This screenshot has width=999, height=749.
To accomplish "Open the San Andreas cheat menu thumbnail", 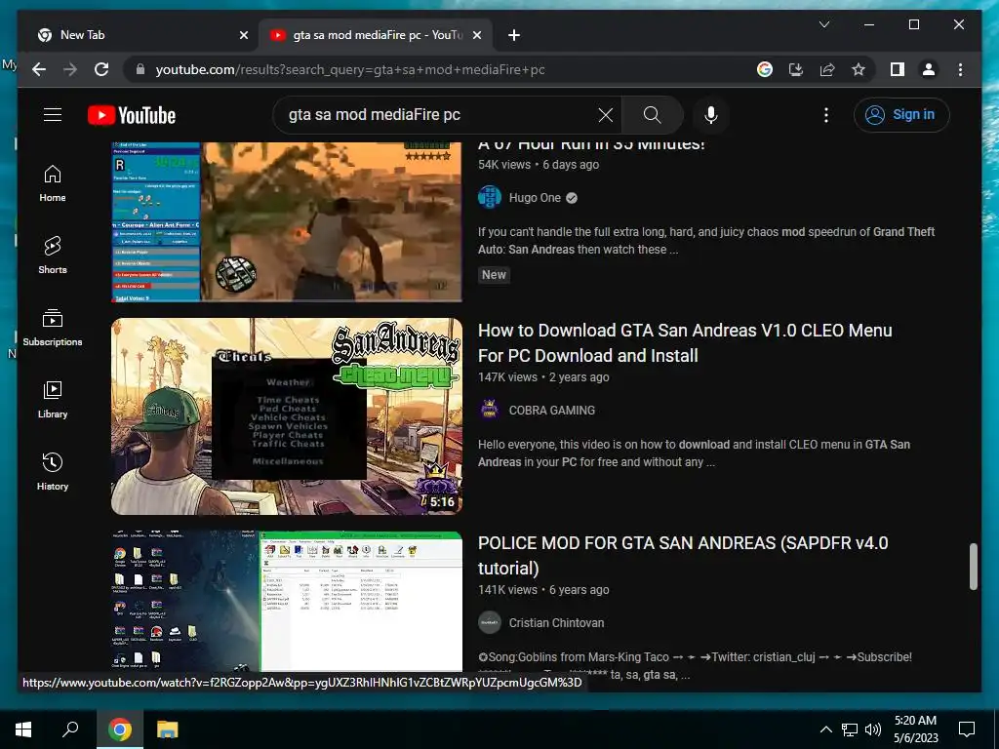I will (287, 416).
